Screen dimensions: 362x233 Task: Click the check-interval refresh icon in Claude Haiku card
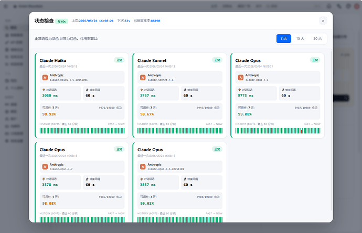pyautogui.click(x=87, y=90)
